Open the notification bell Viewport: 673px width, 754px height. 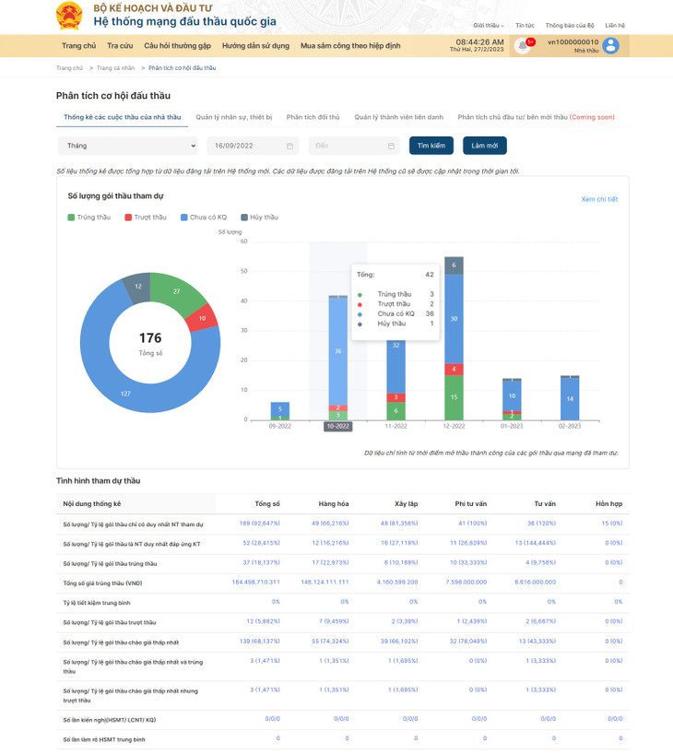tap(523, 45)
